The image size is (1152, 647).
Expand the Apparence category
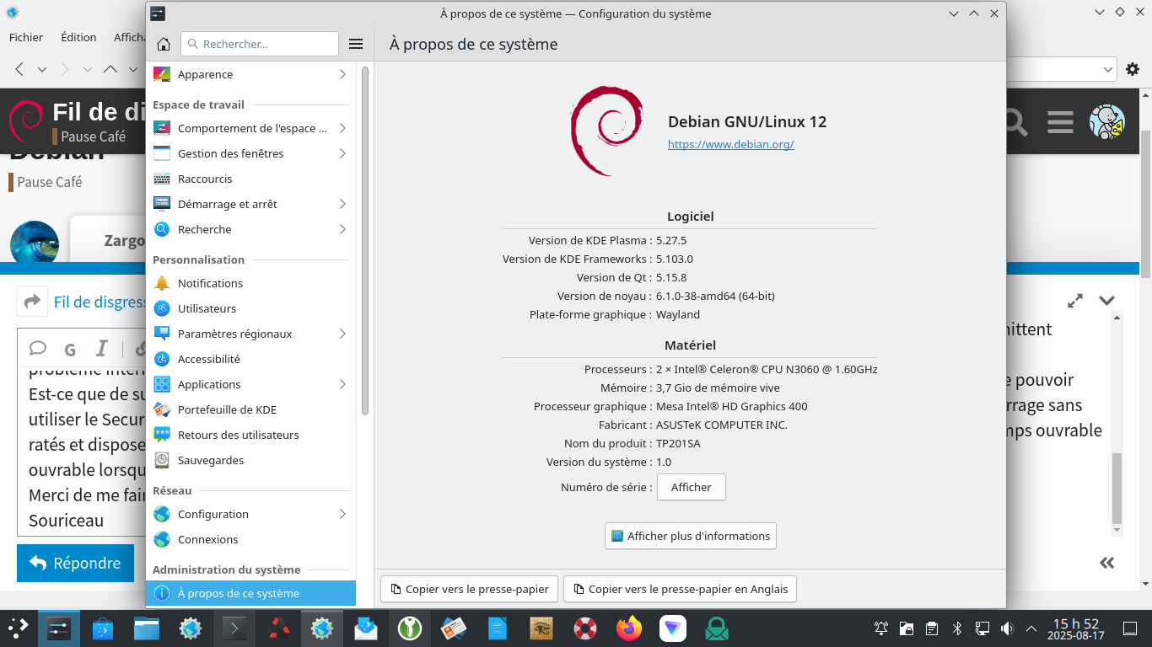tap(250, 74)
